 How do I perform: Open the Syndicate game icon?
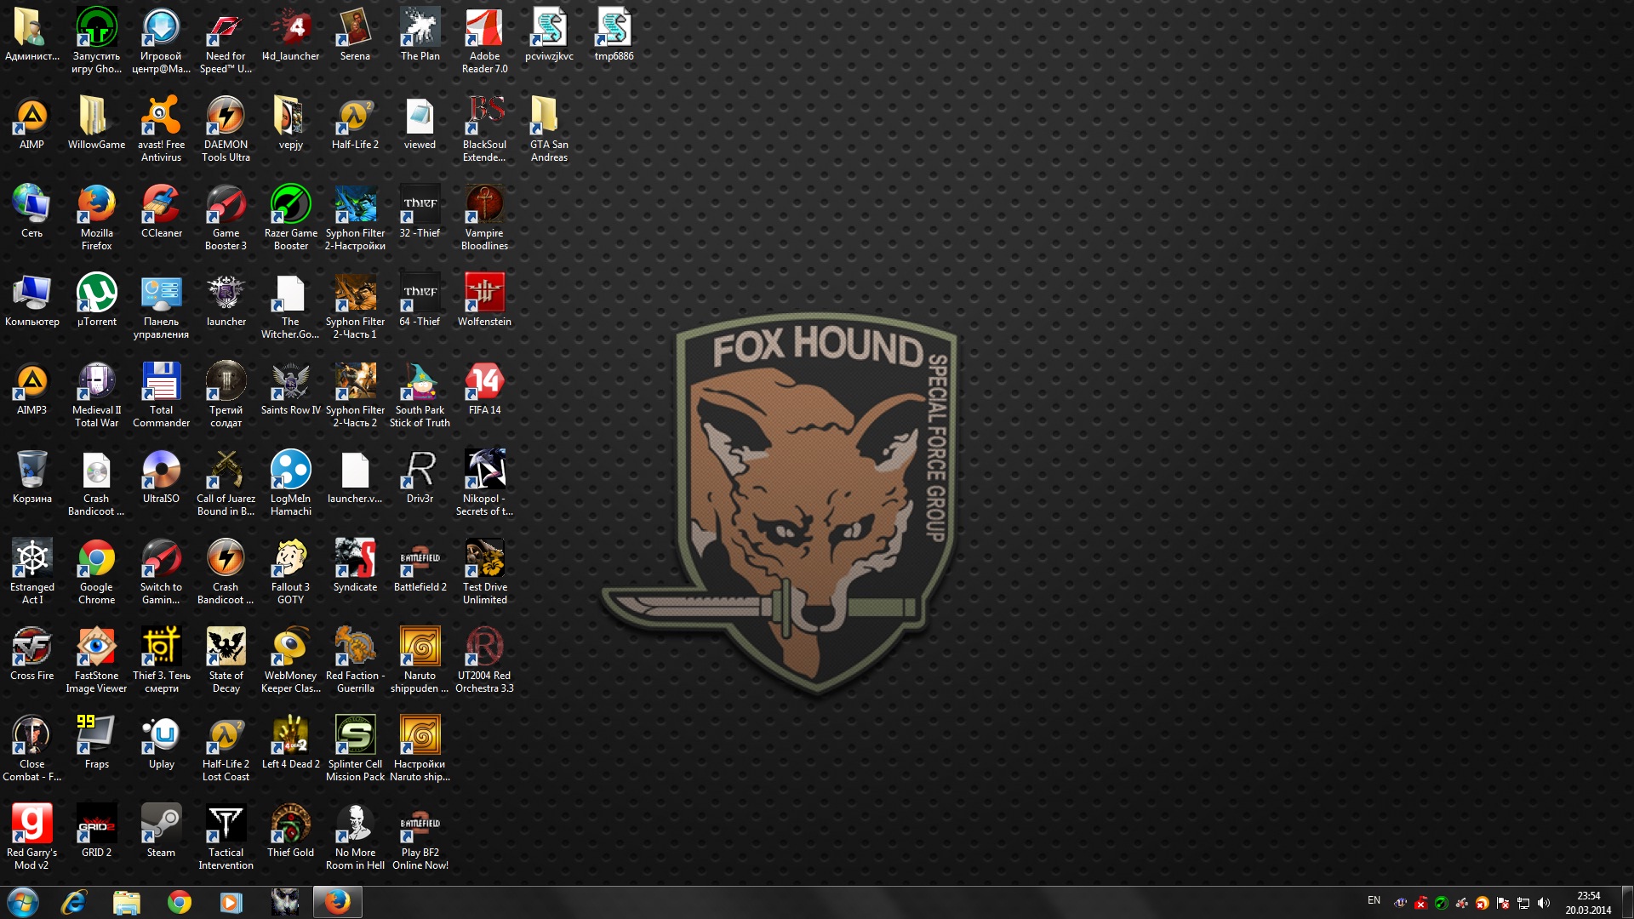click(355, 565)
